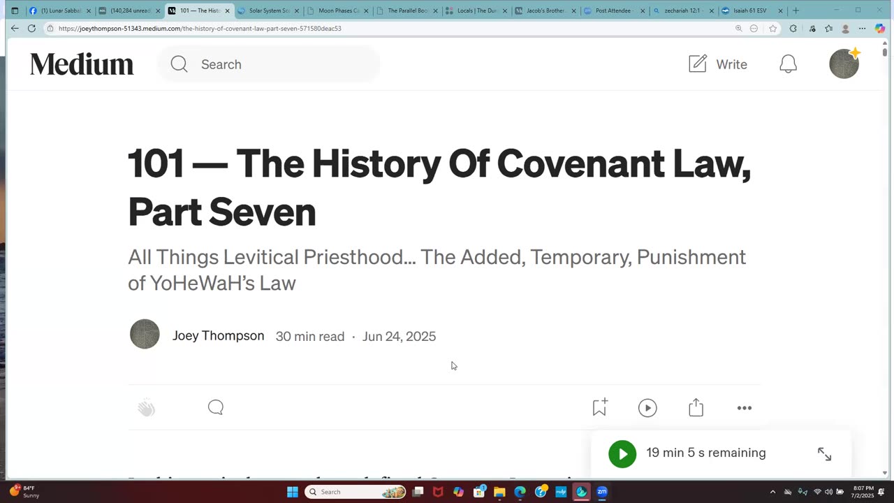Open Windows Start menu
Screen dimensions: 894x503
pyautogui.click(x=292, y=492)
